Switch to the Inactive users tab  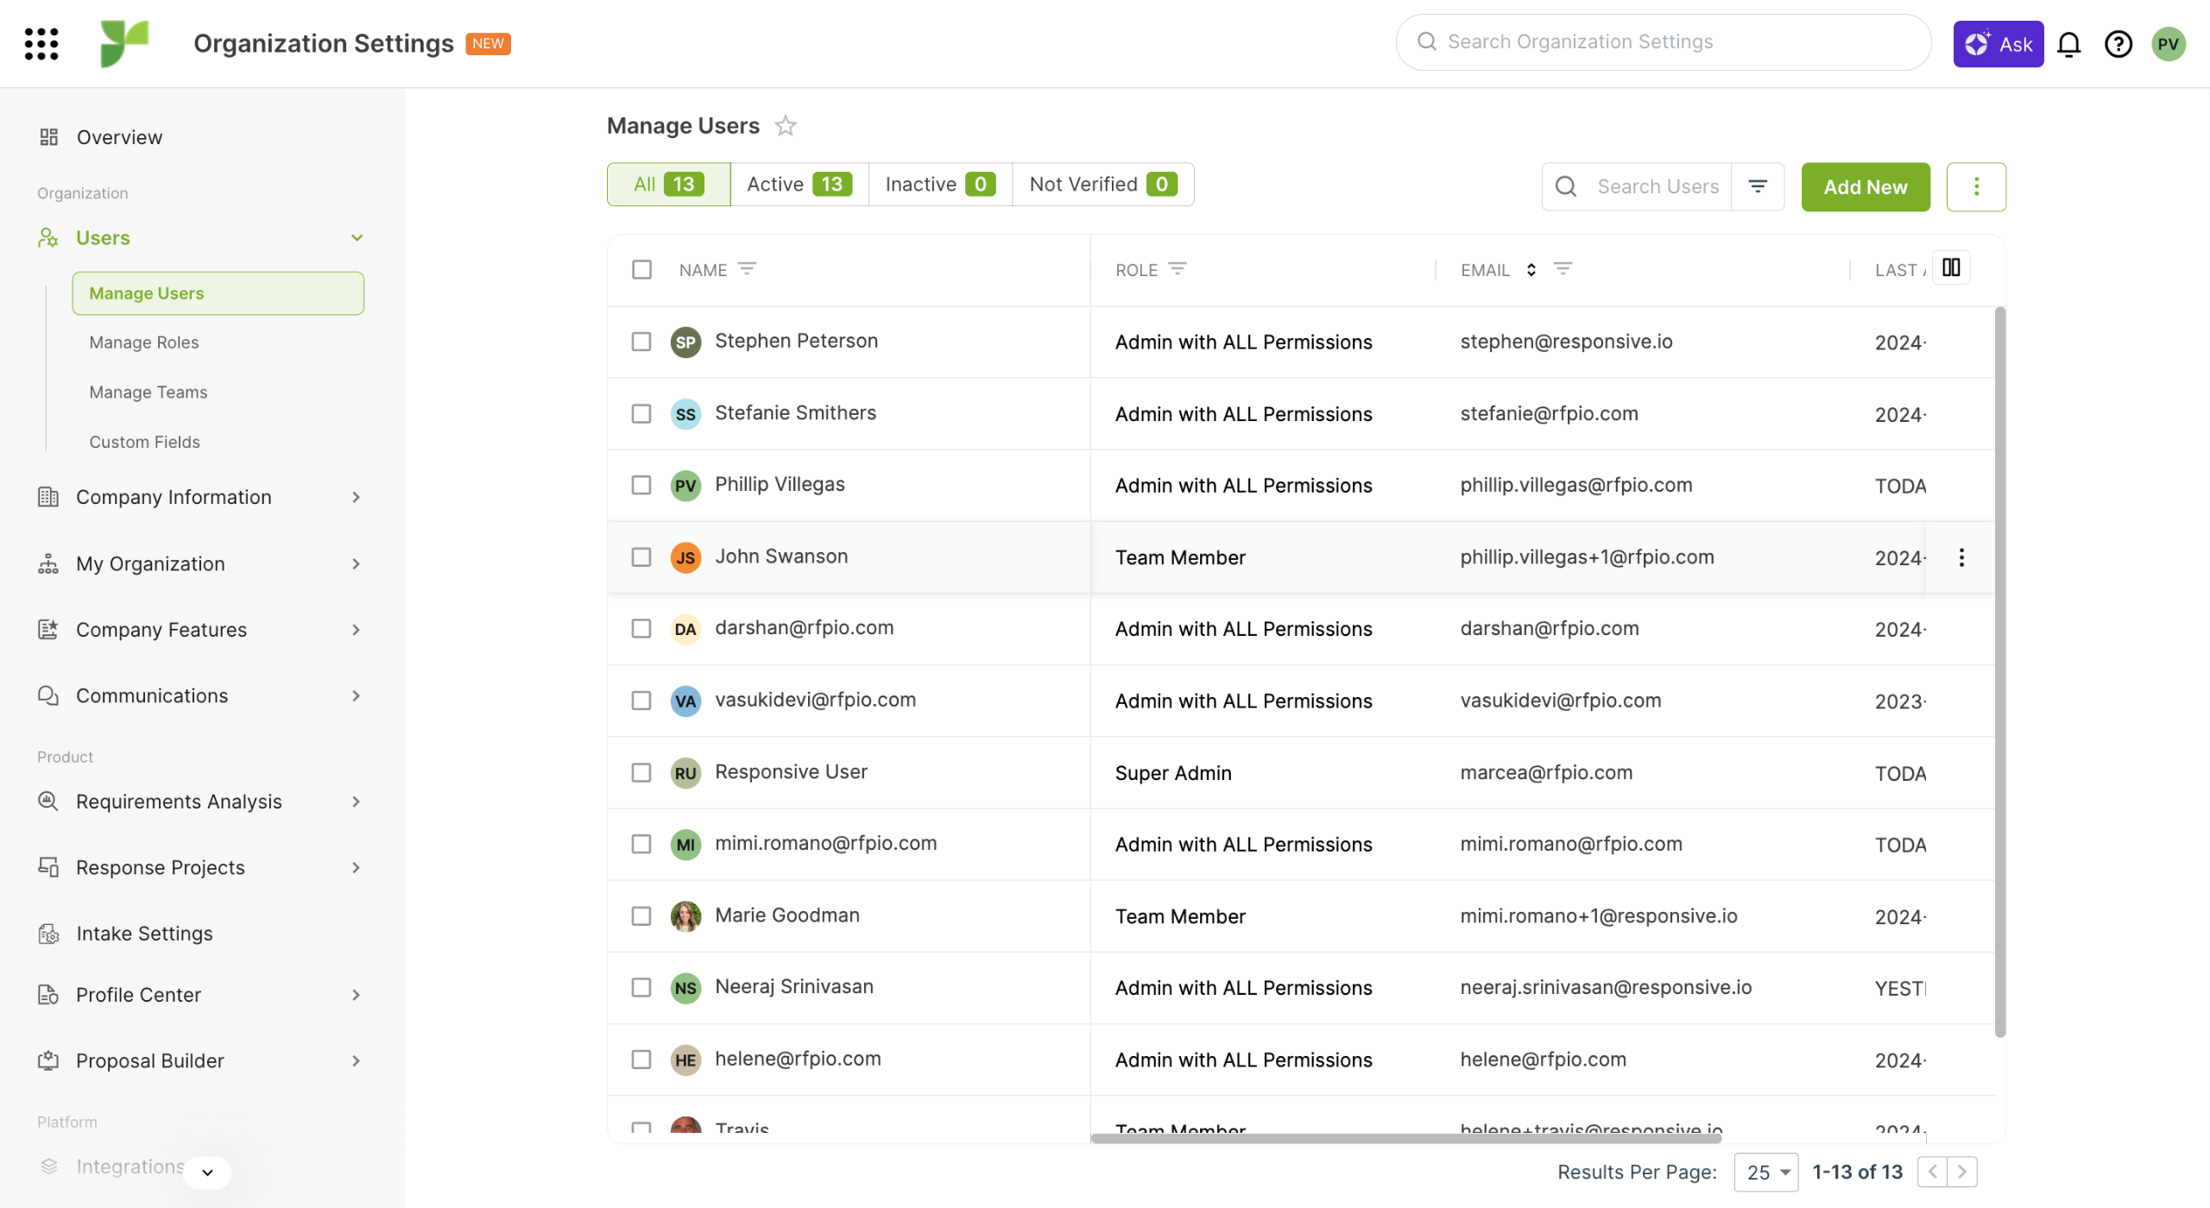[939, 185]
